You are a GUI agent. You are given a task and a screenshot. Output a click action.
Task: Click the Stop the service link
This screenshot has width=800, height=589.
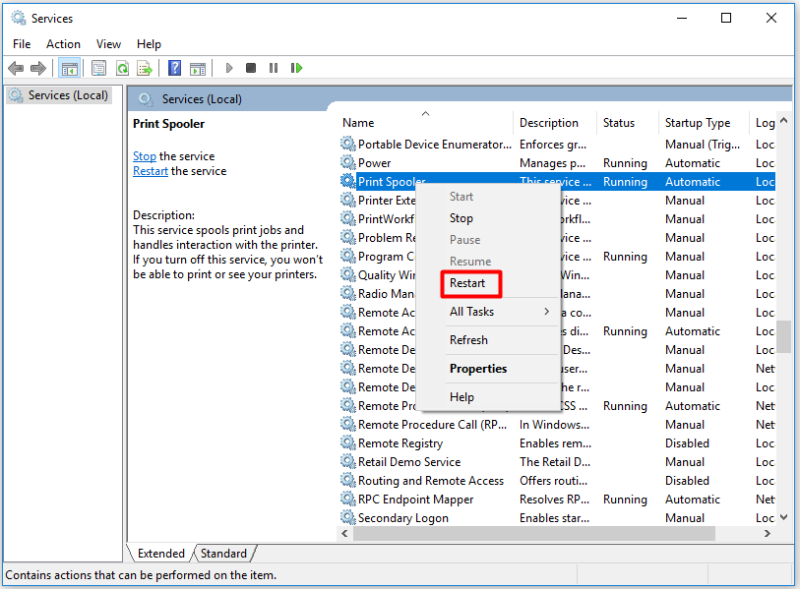pos(144,155)
